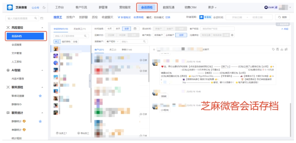
Task: Collapse the 风险管控 sidebar section
Action: [42, 27]
